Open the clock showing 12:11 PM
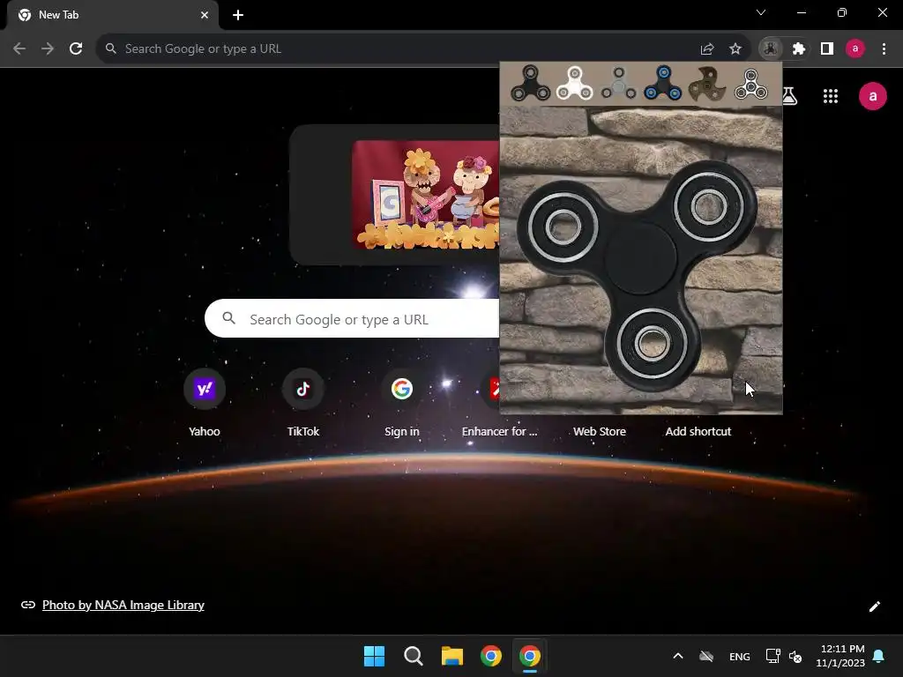Viewport: 903px width, 677px height. tap(840, 656)
